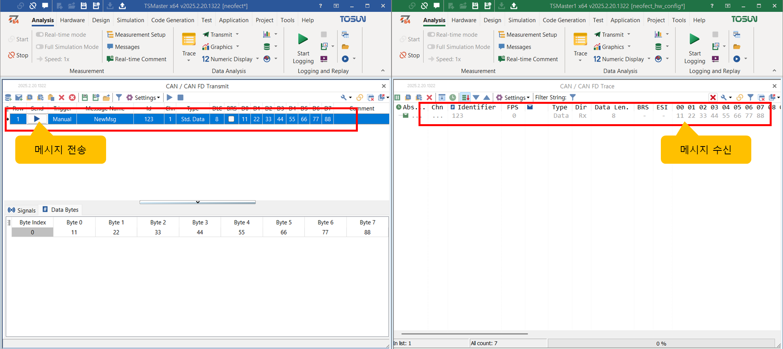
Task: Click disconnect icon in left title bar
Action: point(33,5)
